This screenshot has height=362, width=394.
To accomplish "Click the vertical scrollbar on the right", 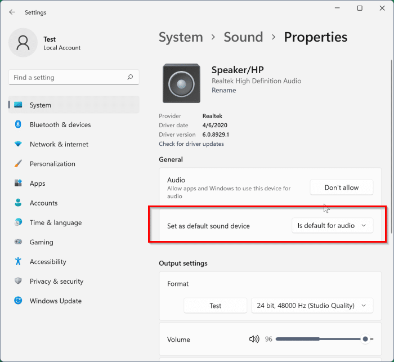I will [x=391, y=147].
